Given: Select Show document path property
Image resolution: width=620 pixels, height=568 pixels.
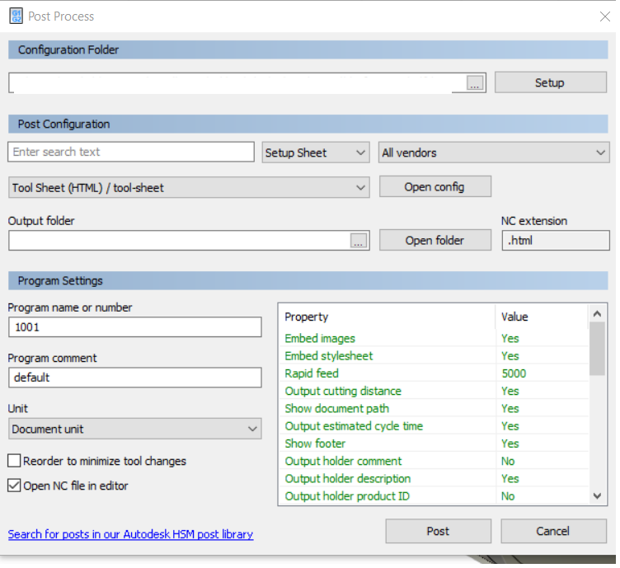Looking at the screenshot, I should point(337,408).
